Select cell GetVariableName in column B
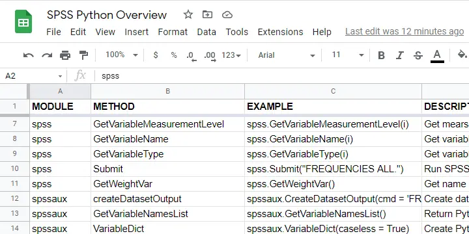This screenshot has width=469, height=234. click(167, 139)
